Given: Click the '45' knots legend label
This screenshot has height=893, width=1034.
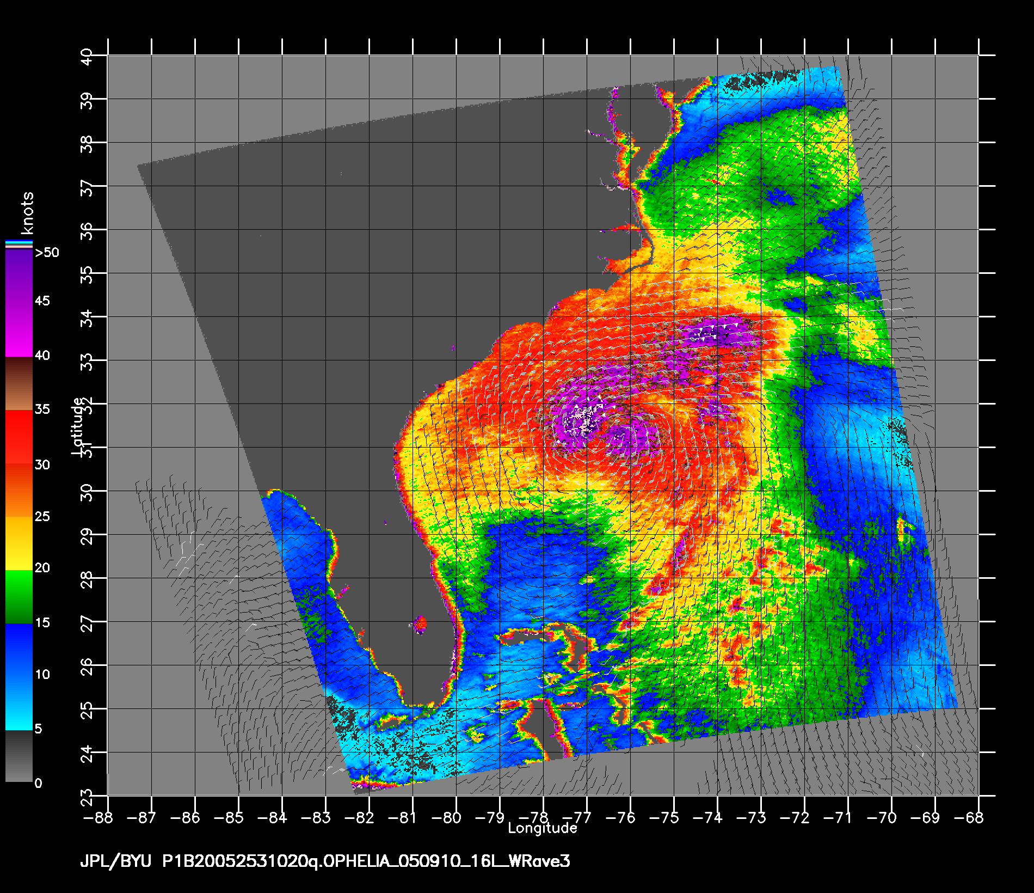Looking at the screenshot, I should [x=42, y=301].
